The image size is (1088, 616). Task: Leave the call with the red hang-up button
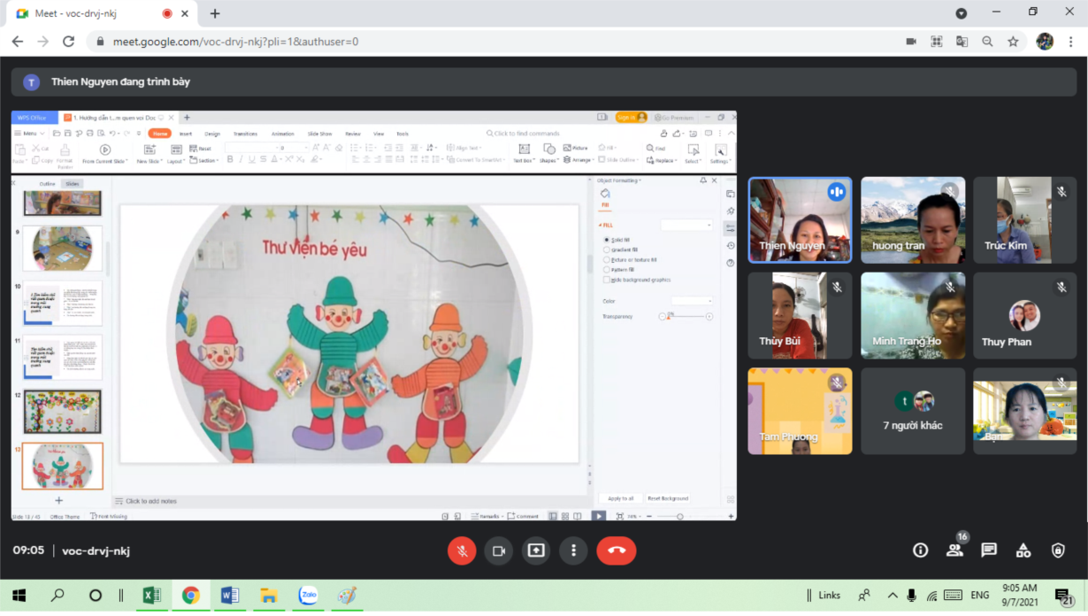617,551
